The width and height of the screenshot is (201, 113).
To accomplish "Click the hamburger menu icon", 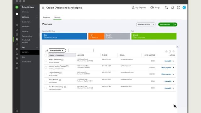I will (x=43, y=8).
